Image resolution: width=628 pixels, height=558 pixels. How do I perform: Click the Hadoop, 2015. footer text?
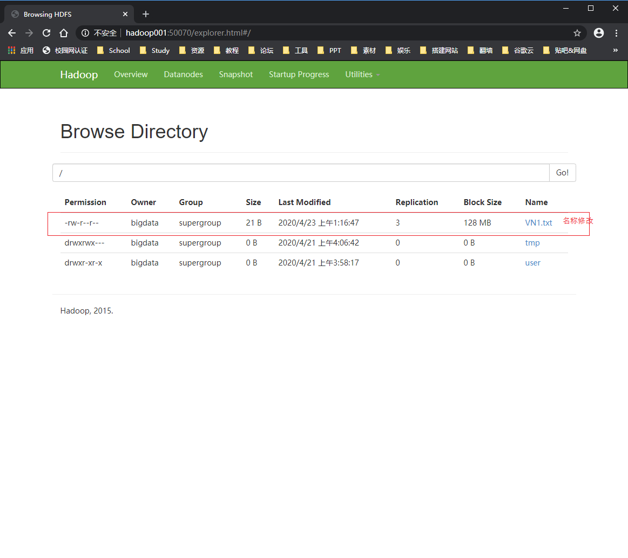(86, 311)
